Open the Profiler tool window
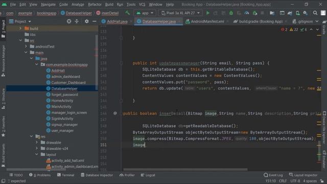 pos(127,175)
